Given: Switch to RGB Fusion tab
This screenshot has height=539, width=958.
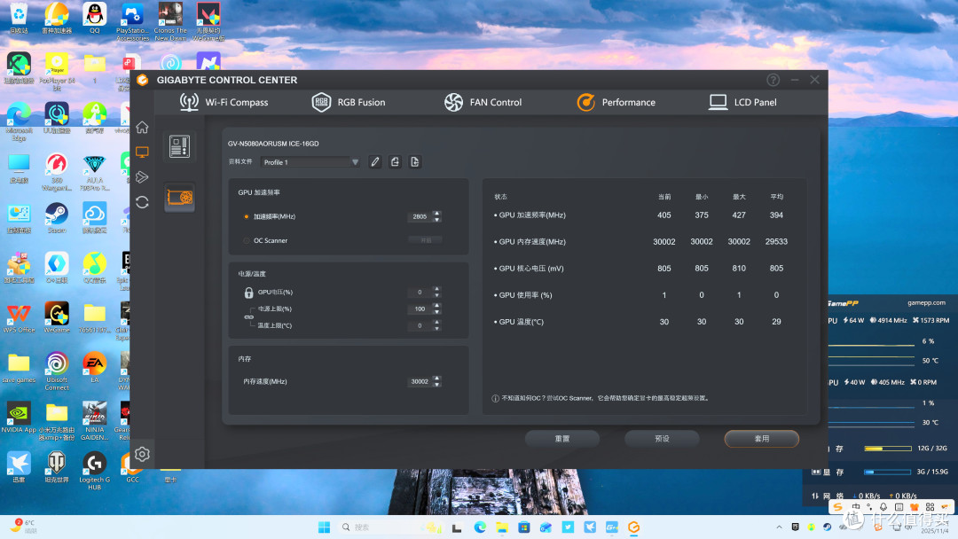Looking at the screenshot, I should tap(349, 102).
